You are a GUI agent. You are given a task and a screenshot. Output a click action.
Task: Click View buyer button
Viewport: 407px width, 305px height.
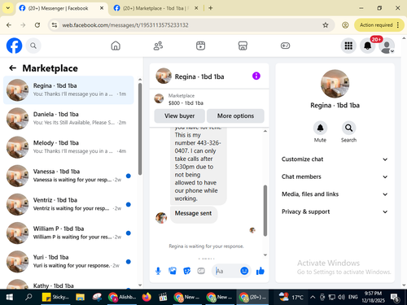(x=179, y=115)
